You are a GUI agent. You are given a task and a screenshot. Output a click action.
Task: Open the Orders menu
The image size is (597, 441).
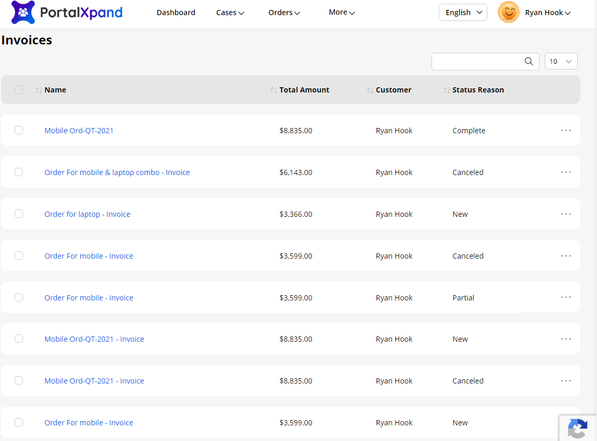[x=284, y=13]
